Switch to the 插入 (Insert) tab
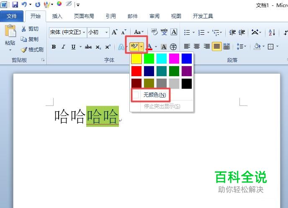The width and height of the screenshot is (288, 208). click(x=57, y=16)
